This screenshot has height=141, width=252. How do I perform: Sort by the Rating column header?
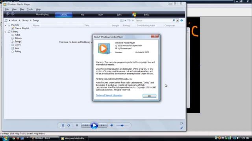[x=126, y=25]
